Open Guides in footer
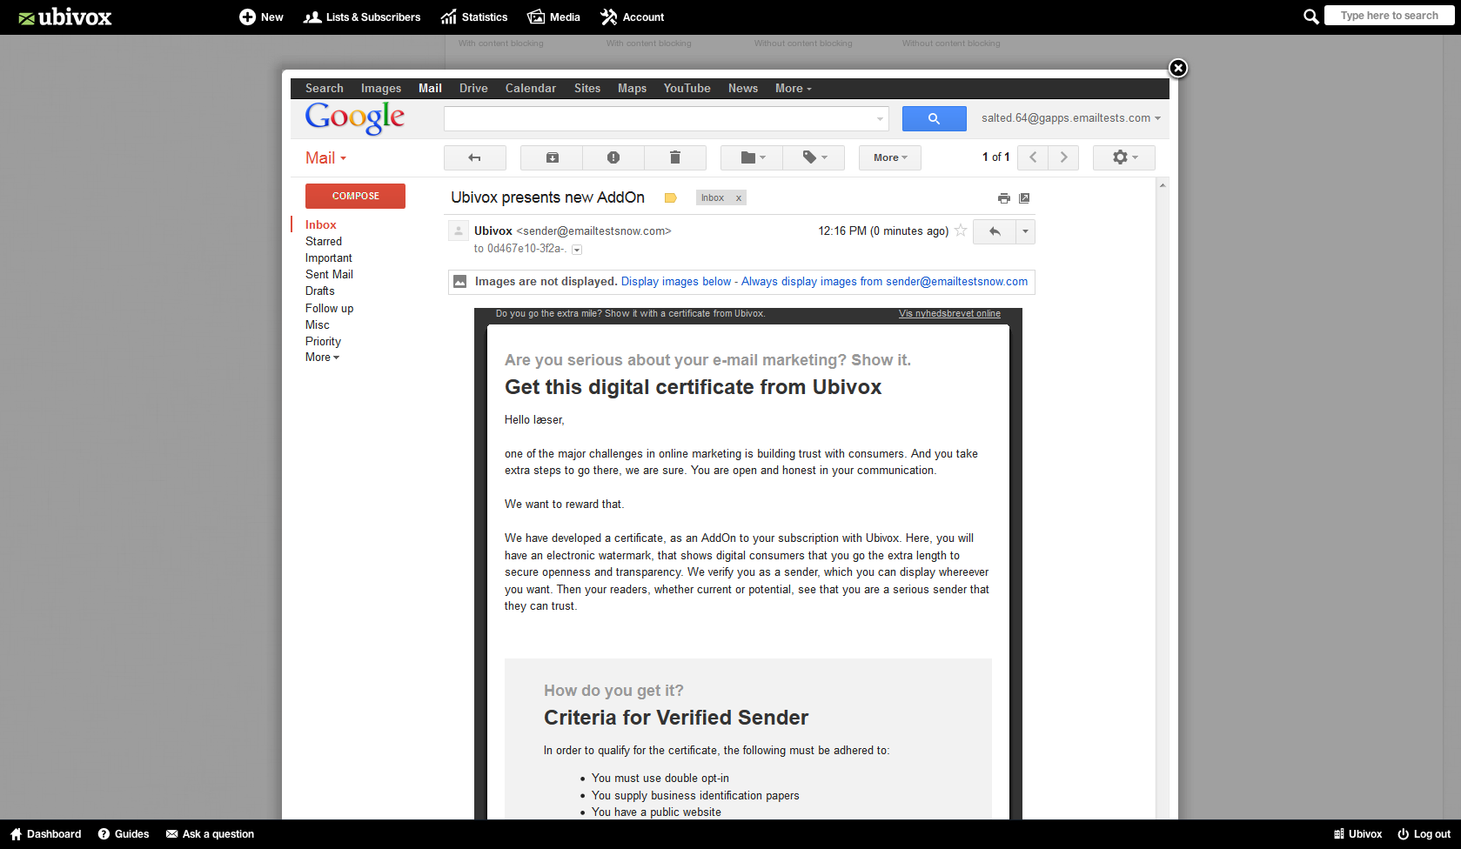Image resolution: width=1461 pixels, height=849 pixels. [124, 833]
